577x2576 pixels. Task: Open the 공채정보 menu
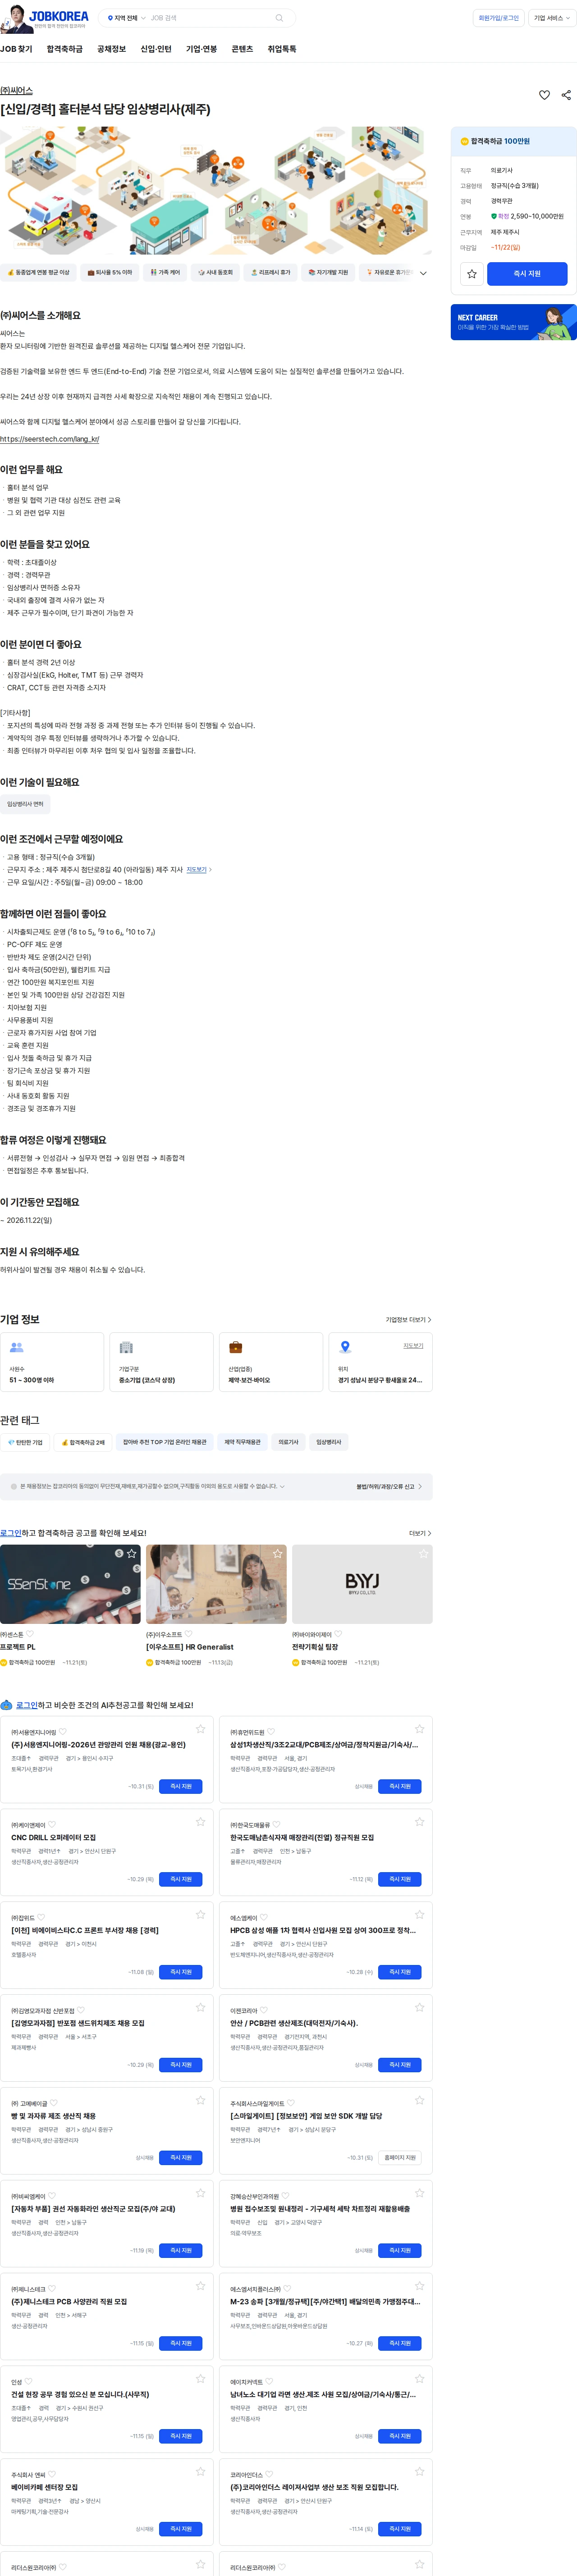tap(111, 49)
